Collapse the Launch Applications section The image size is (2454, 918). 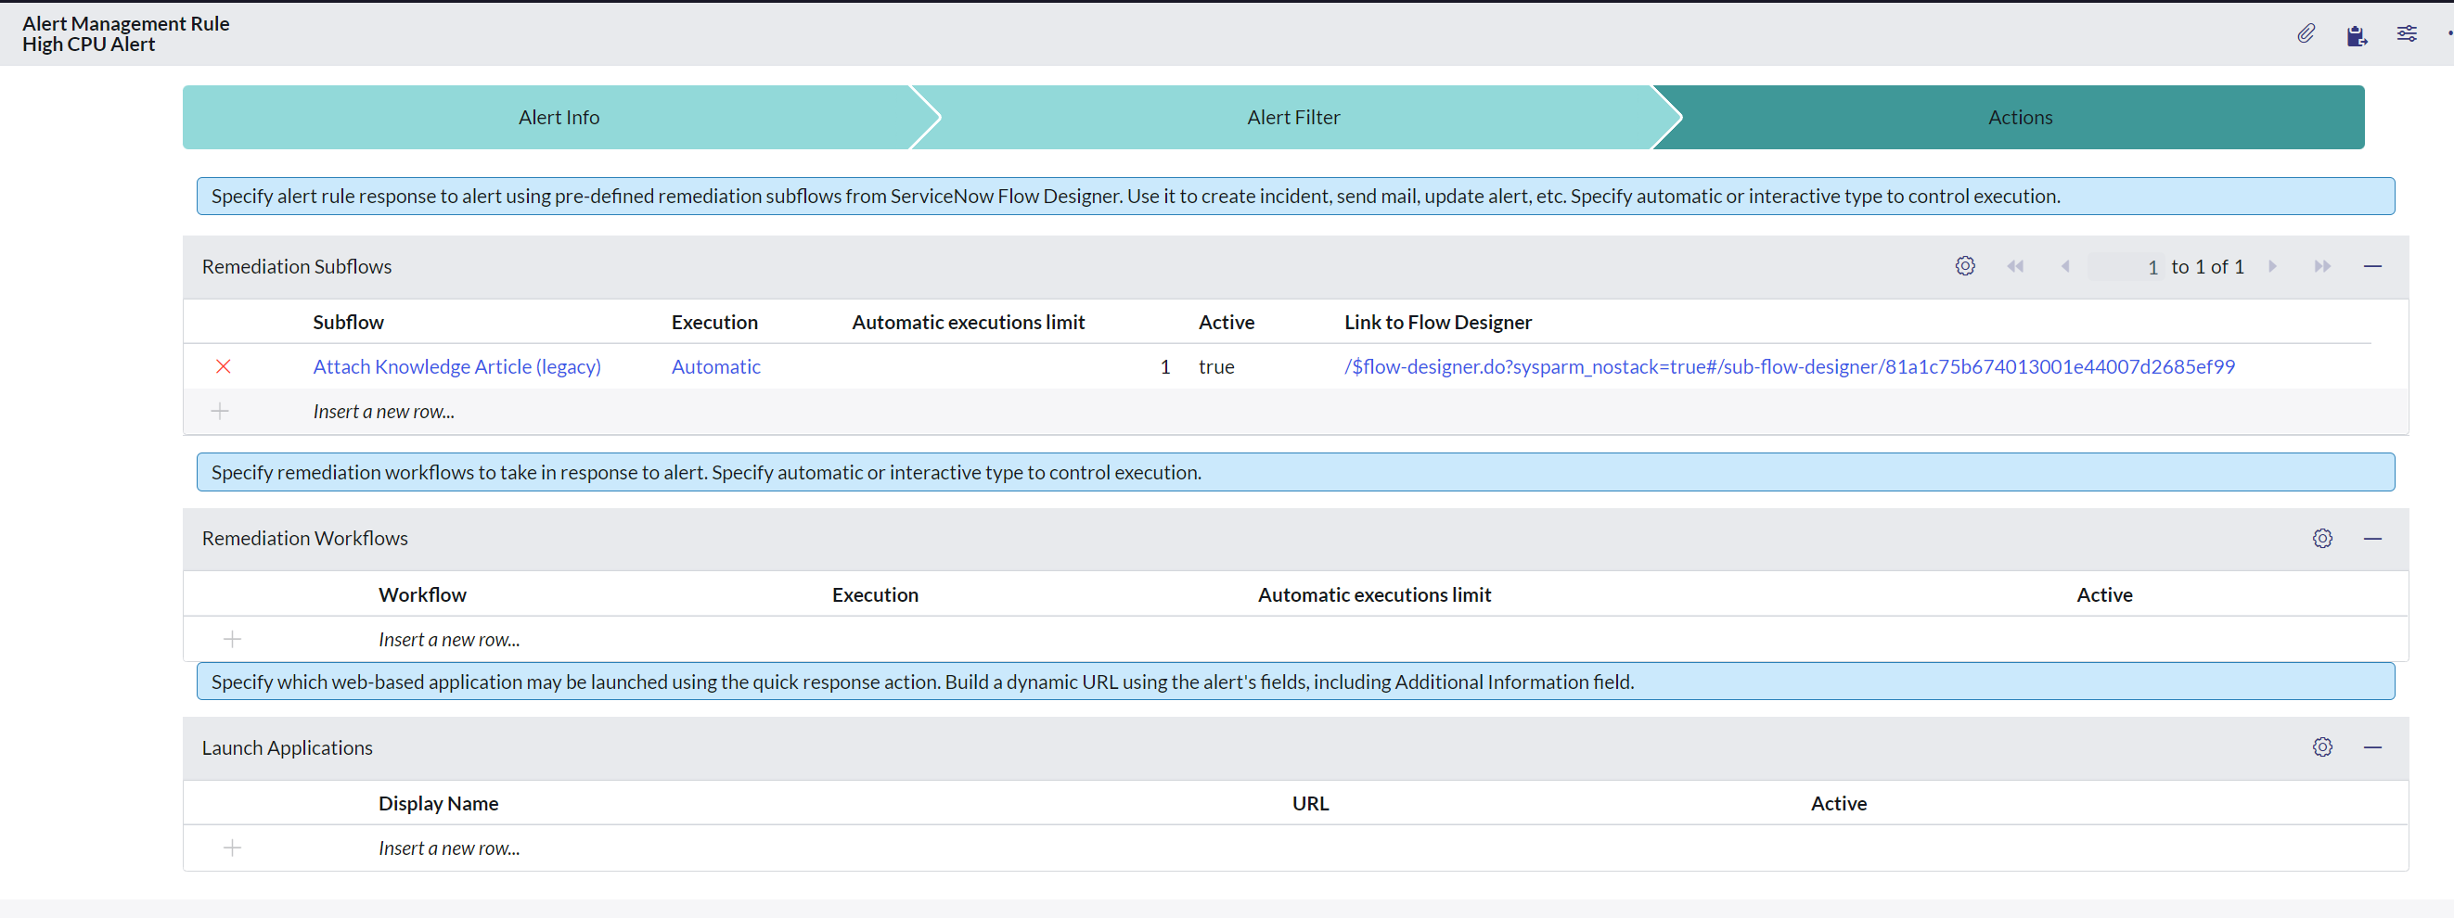click(x=2373, y=747)
